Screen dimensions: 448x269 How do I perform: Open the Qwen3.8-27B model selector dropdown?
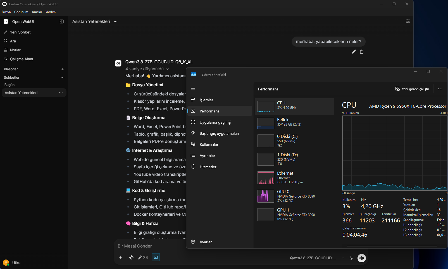pyautogui.click(x=317, y=258)
